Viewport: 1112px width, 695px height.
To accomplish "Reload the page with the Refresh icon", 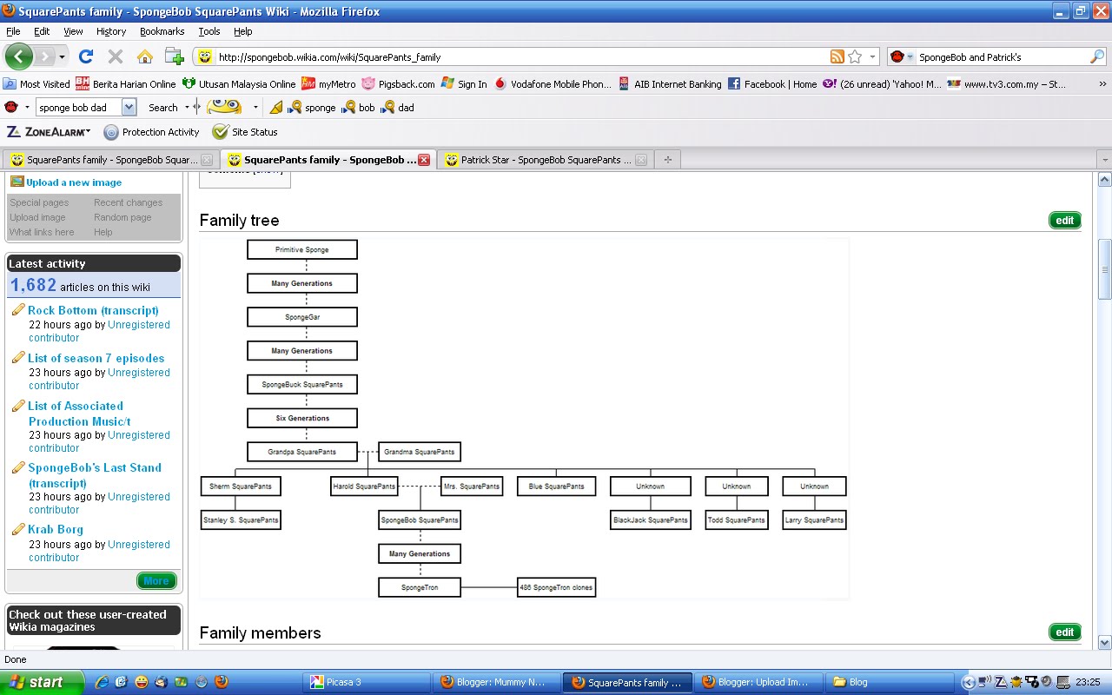I will [85, 56].
